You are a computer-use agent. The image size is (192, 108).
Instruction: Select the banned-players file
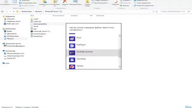click(x=38, y=34)
